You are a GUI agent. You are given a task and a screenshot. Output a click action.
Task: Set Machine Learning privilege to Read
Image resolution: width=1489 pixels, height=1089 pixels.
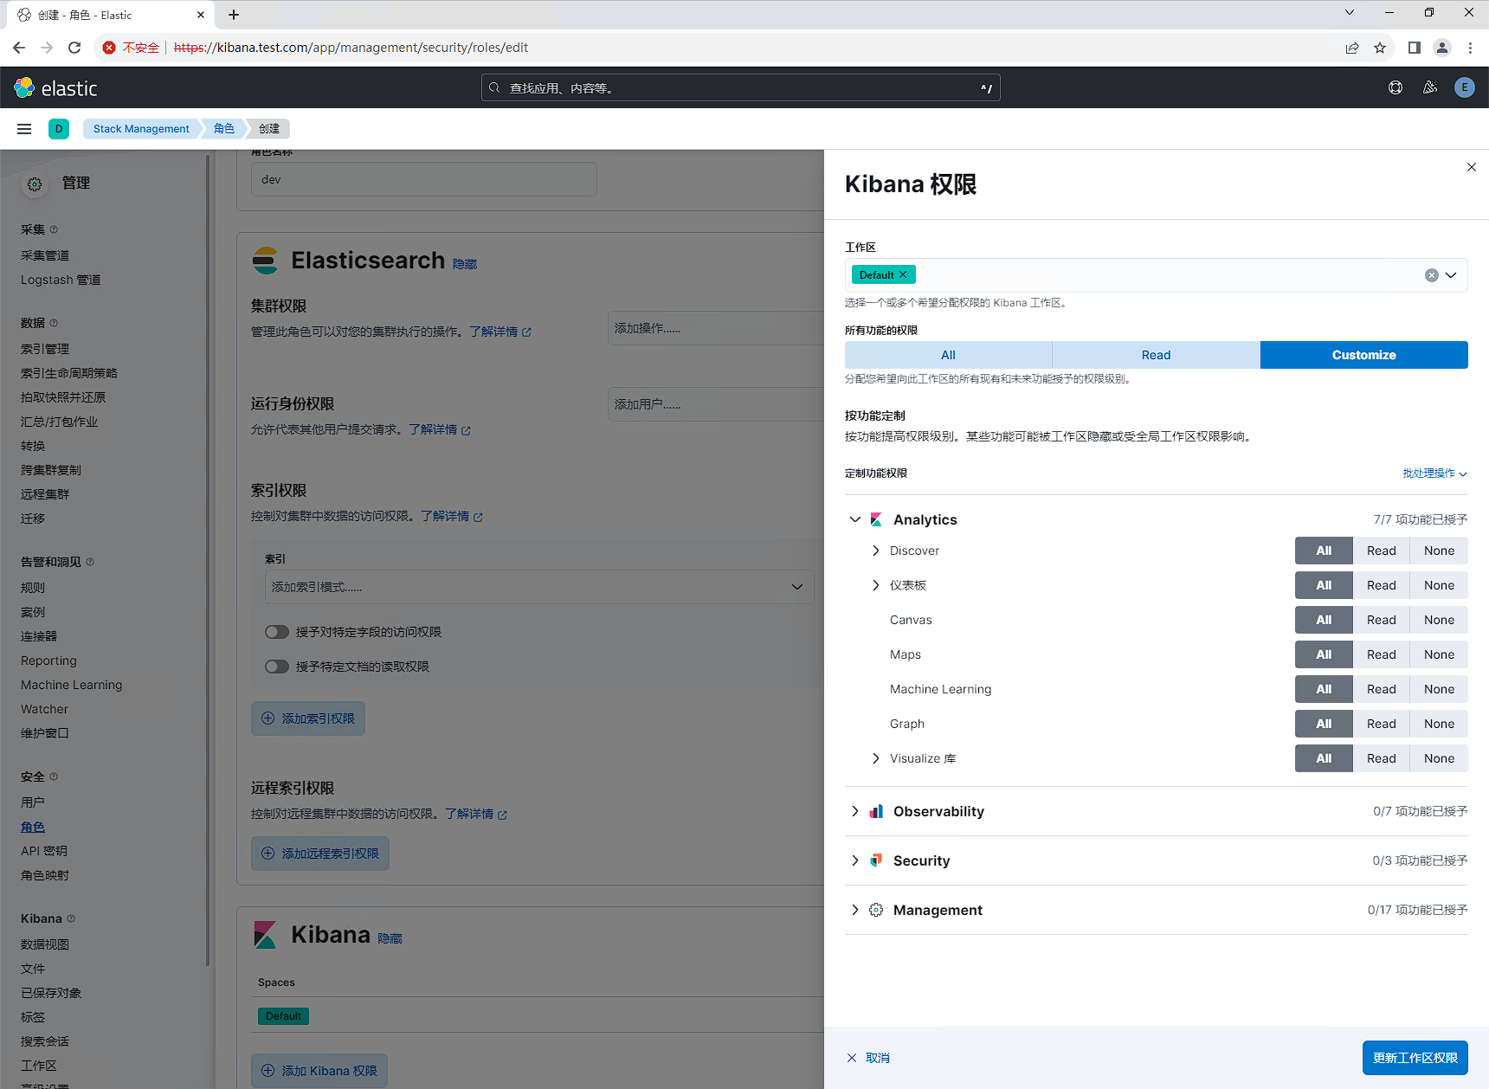1382,689
